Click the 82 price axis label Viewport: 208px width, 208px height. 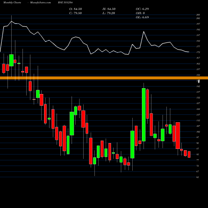click(x=198, y=154)
